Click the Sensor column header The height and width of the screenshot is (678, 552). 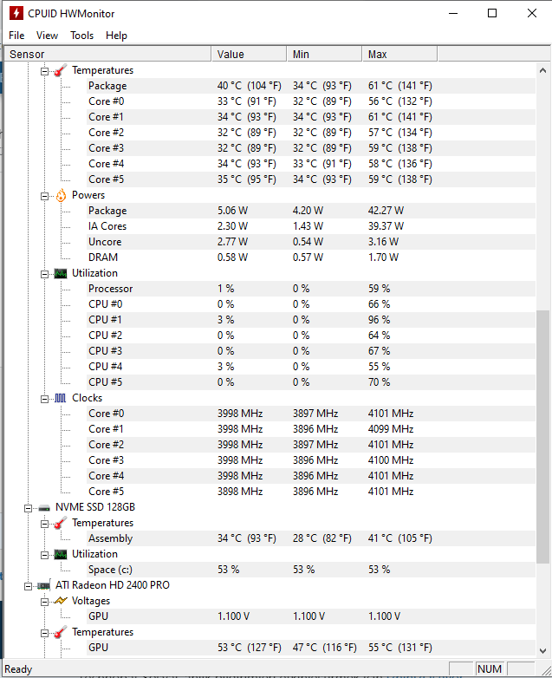(x=104, y=54)
